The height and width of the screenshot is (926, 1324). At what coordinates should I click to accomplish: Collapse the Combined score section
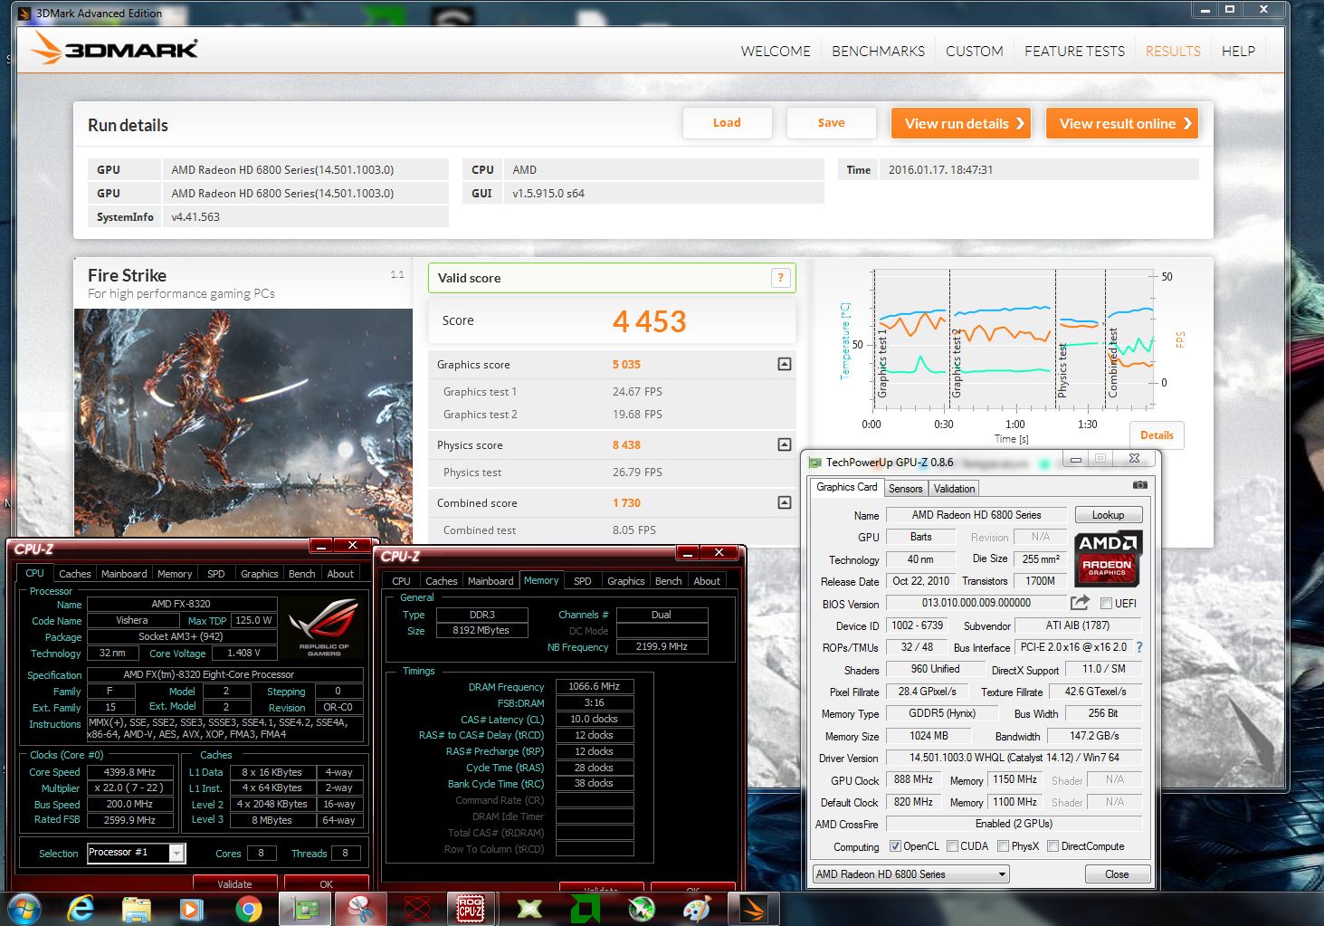[x=785, y=502]
